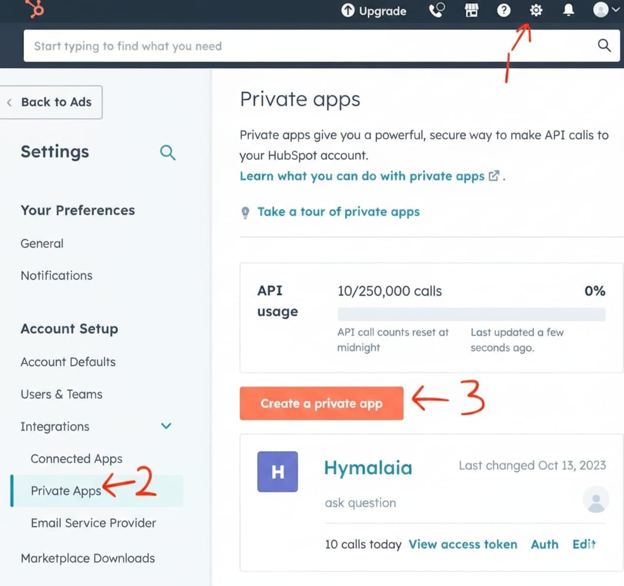The height and width of the screenshot is (586, 624).
Task: Collapse the Integrations section
Action: click(166, 426)
